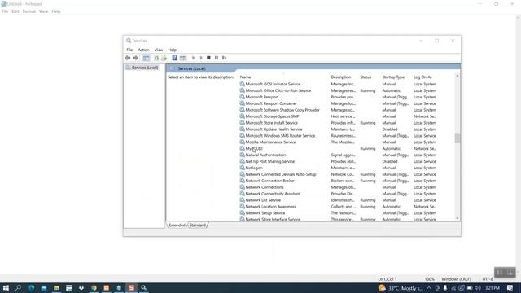Select Services (Local) in the console tree
This screenshot has height=293, width=521.
point(145,68)
